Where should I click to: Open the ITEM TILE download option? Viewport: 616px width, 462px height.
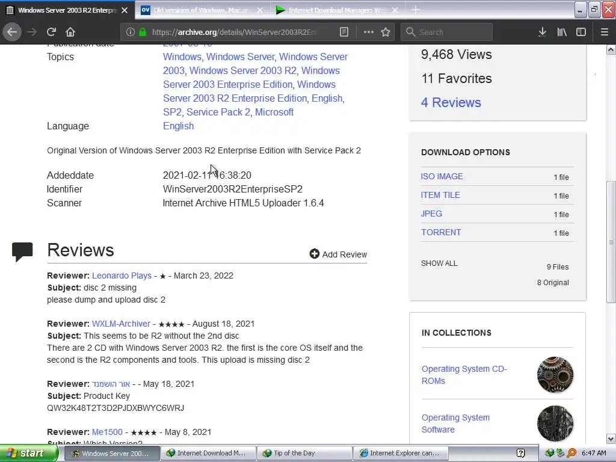click(440, 195)
